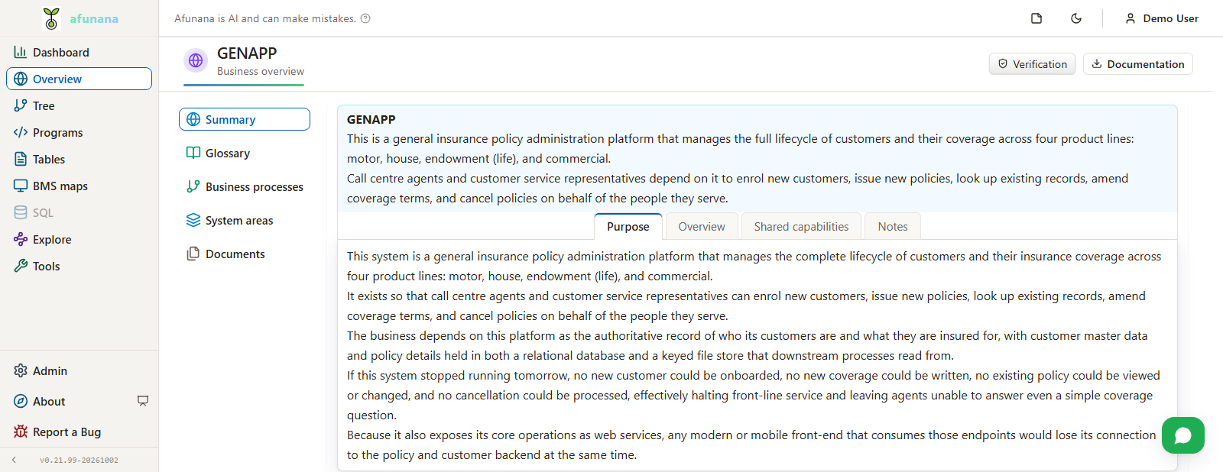The image size is (1223, 472).
Task: Switch to the Purpose tab
Action: click(628, 226)
